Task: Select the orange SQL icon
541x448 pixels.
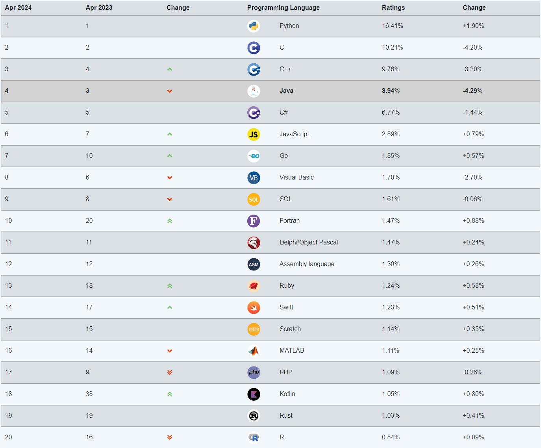Action: (x=254, y=199)
